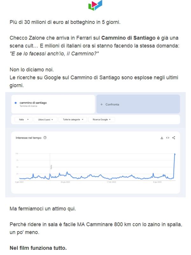Viewport: 191px width, 255px height.
Task: Click the logo at the top of the page
Action: [x=95, y=6]
